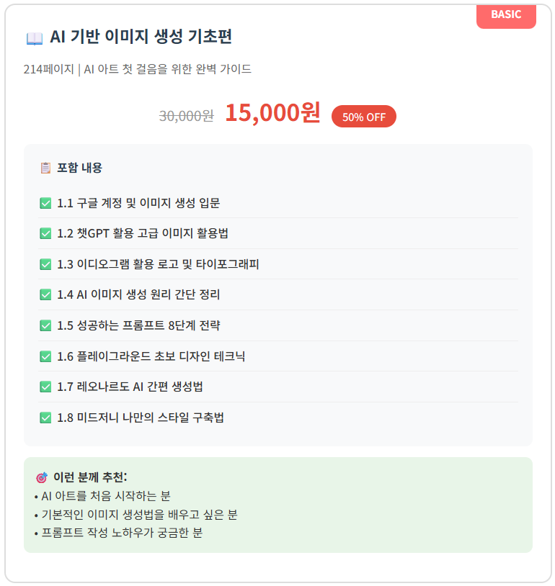Open the 1.5 성공하는 프롬프트 8단계 전략 item

click(x=138, y=325)
